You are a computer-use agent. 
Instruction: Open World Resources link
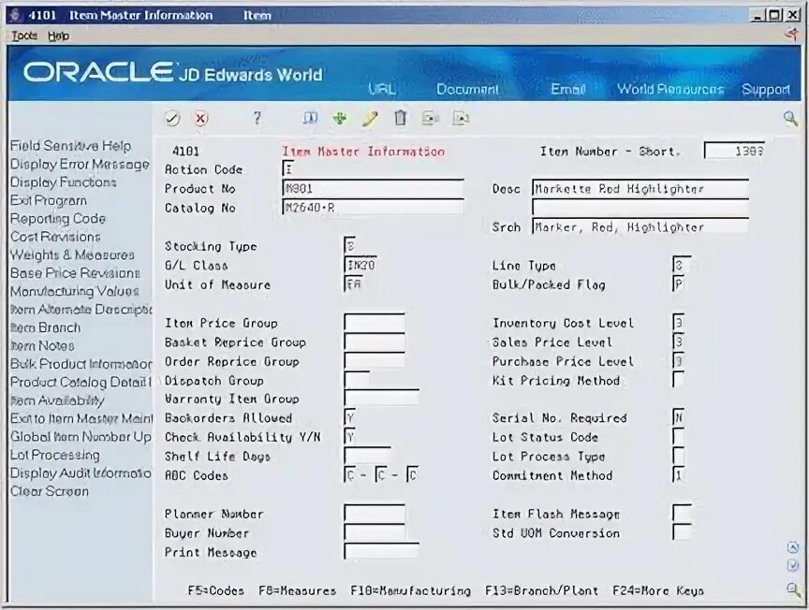coord(670,89)
